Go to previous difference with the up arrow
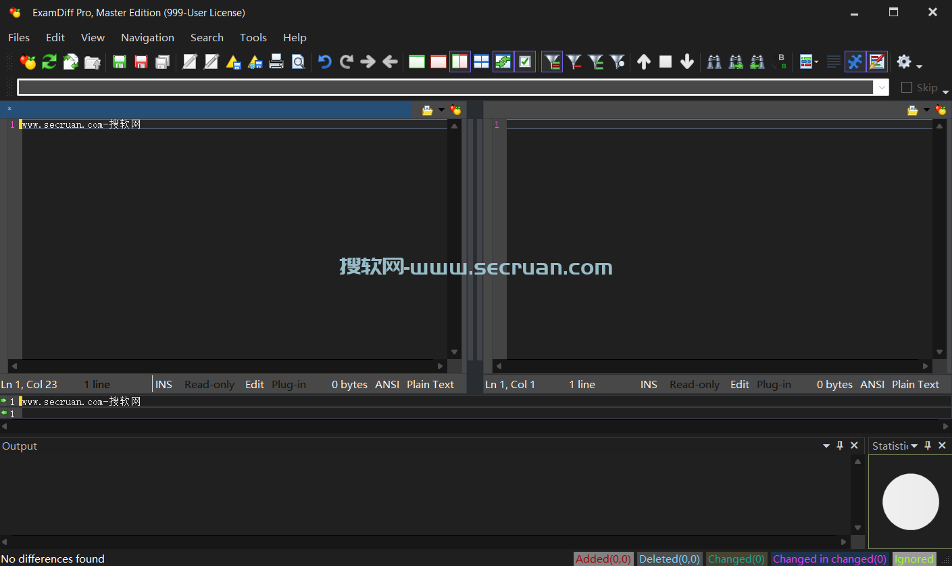Viewport: 952px width, 566px height. (x=644, y=62)
